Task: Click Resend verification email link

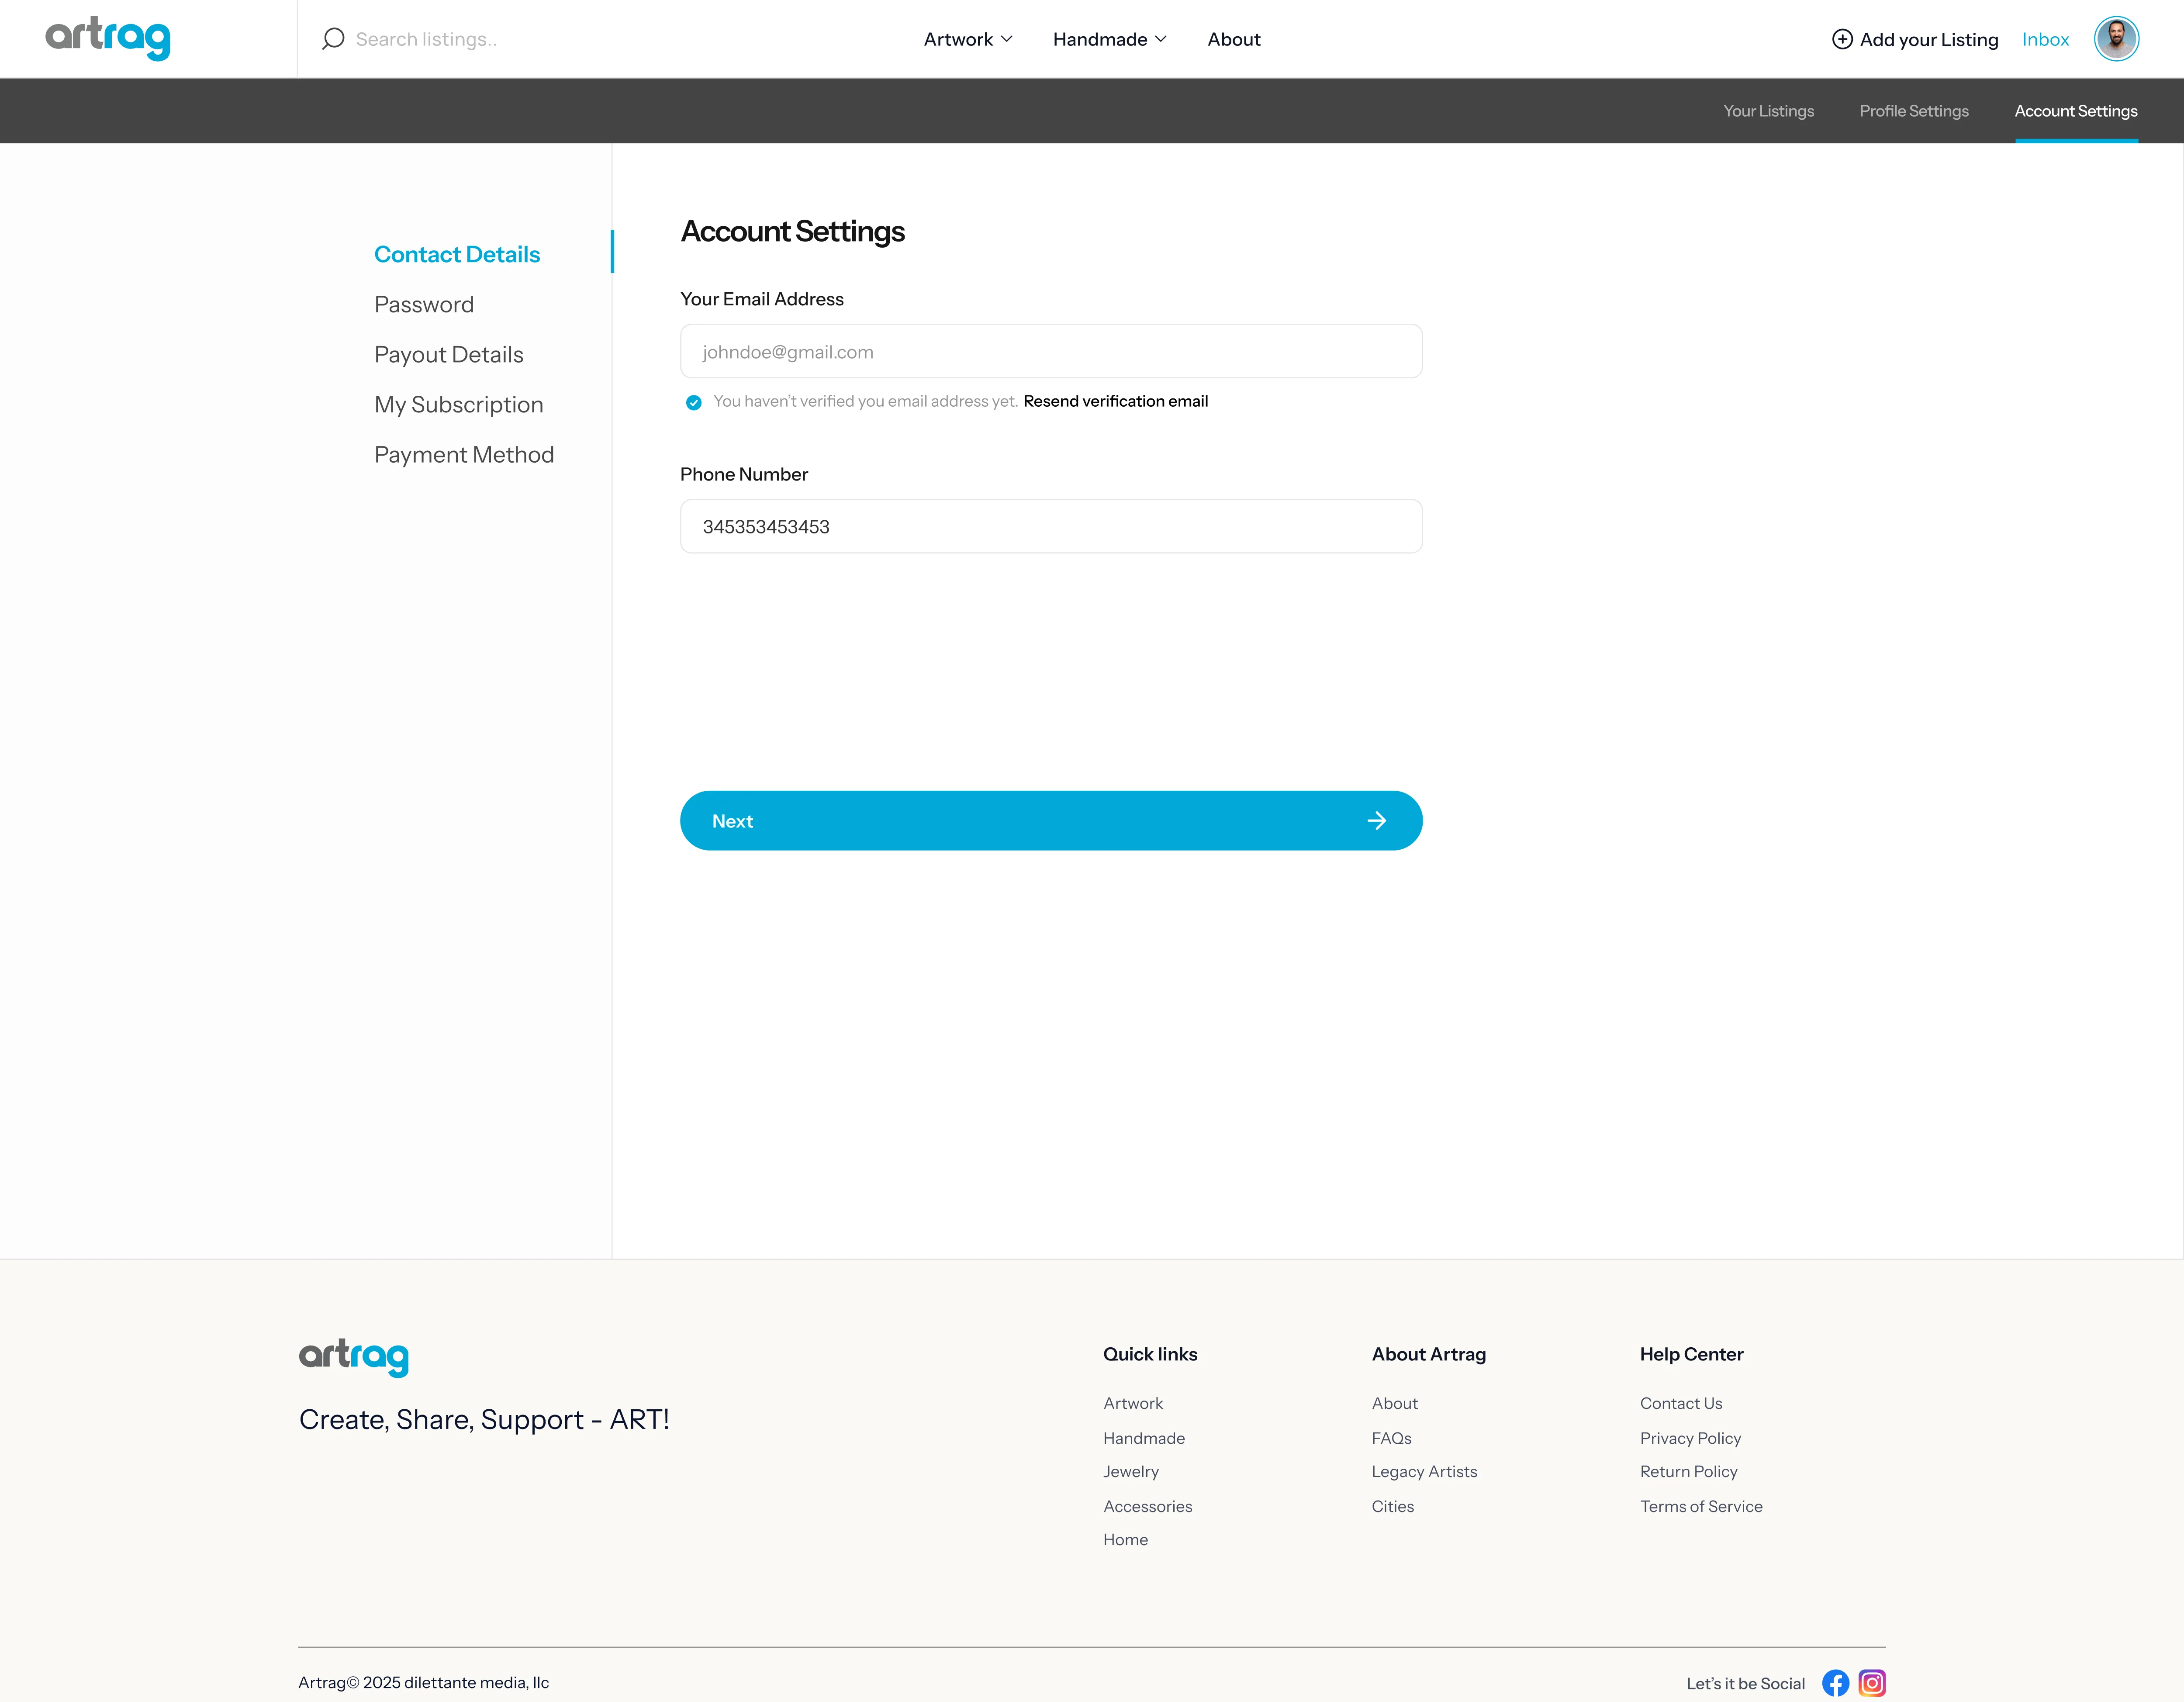Action: point(1115,401)
